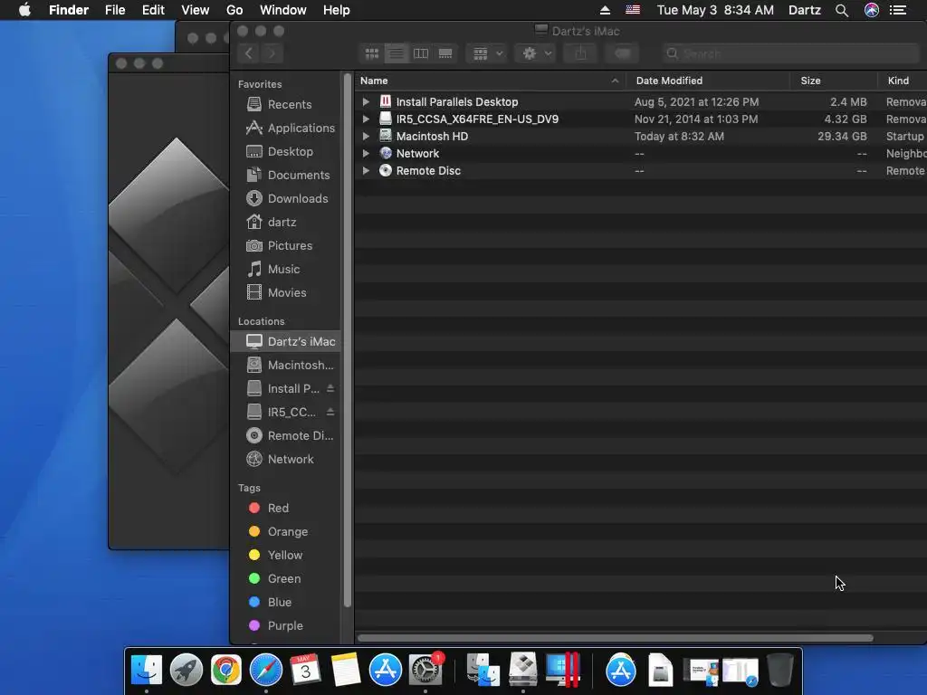This screenshot has width=927, height=695.
Task: Click the sidebar vertical scrollbar
Action: pyautogui.click(x=348, y=340)
